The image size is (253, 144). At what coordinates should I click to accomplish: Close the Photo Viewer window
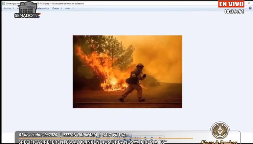(x=249, y=3)
